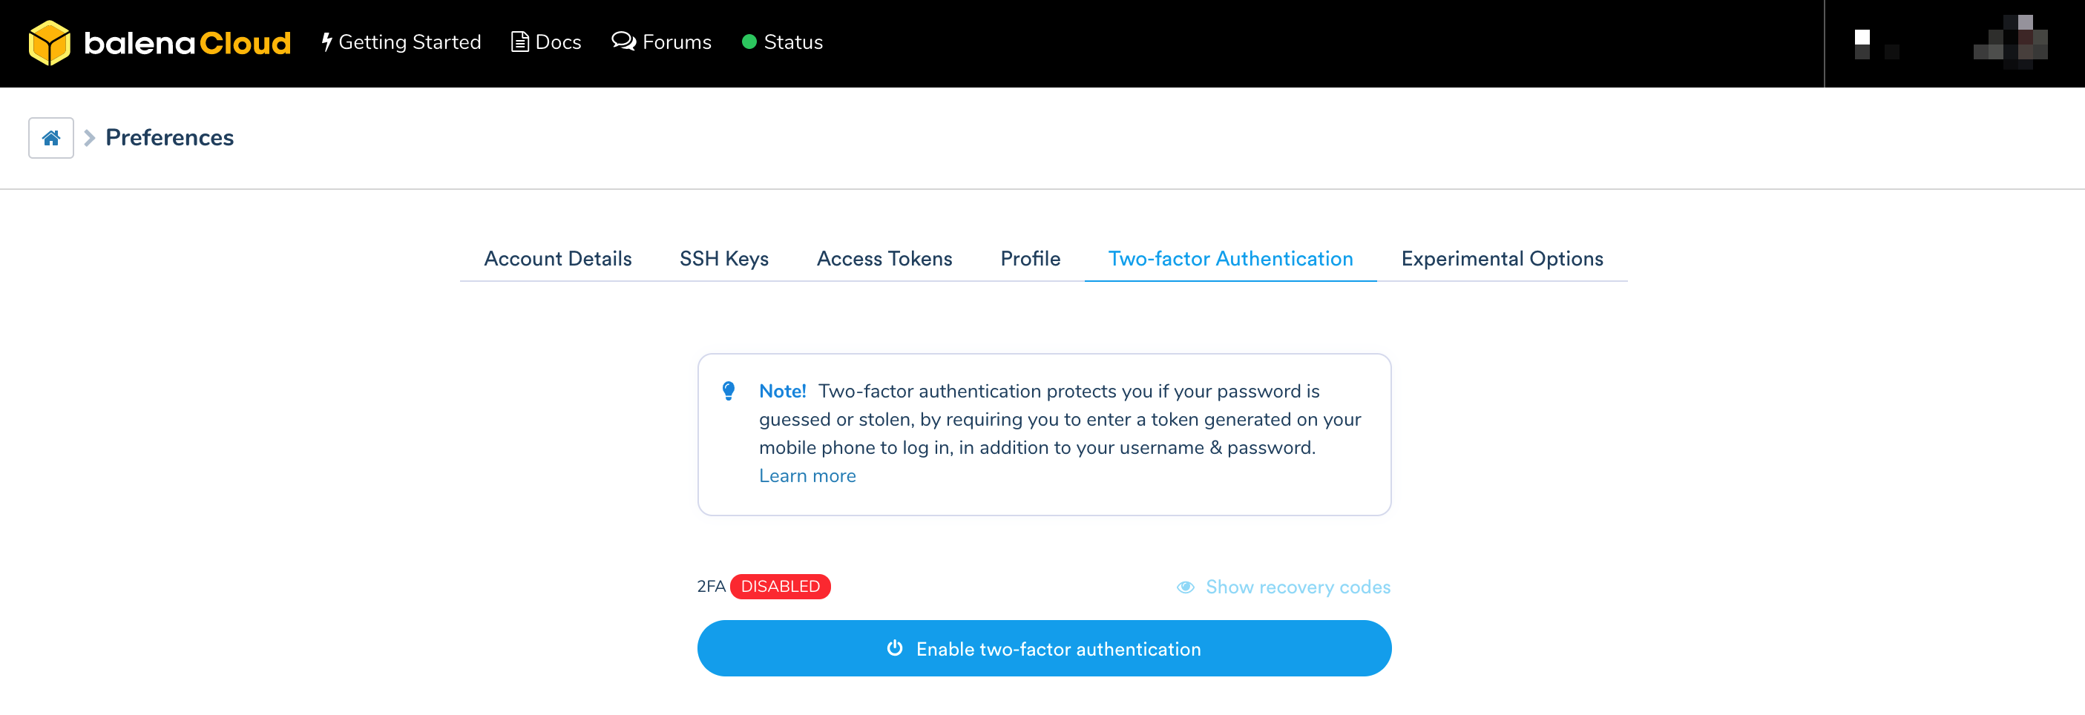Switch to the Profile tab

click(1030, 258)
